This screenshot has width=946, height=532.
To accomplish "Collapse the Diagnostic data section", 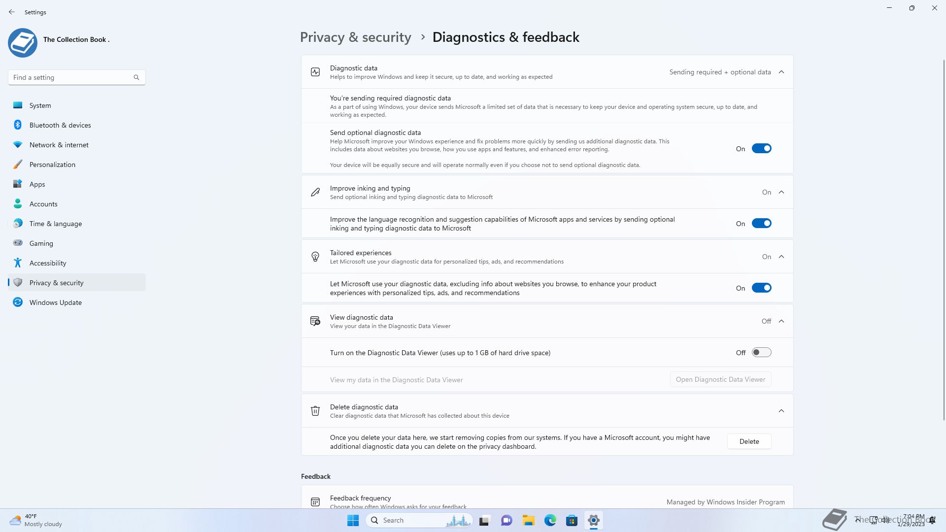I will pos(781,72).
